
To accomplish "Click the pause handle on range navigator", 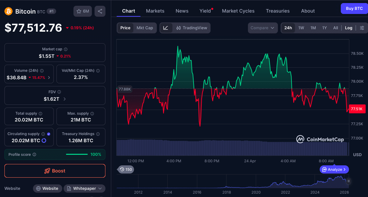I will point(349,181).
